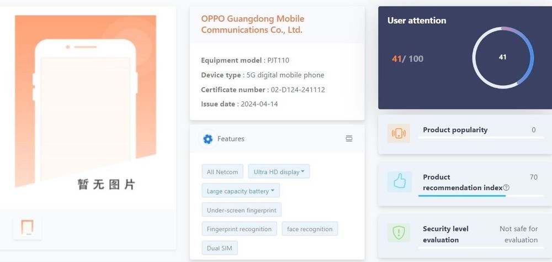The width and height of the screenshot is (552, 262).
Task: Expand the Ultra HD display dropdown
Action: tap(279, 172)
